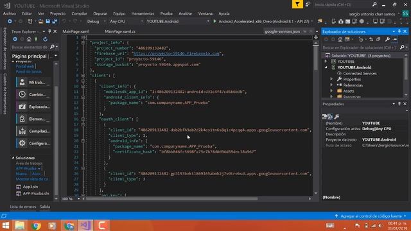Collapse the root JSON outlining on line 1
411x231 pixels.
83,37
